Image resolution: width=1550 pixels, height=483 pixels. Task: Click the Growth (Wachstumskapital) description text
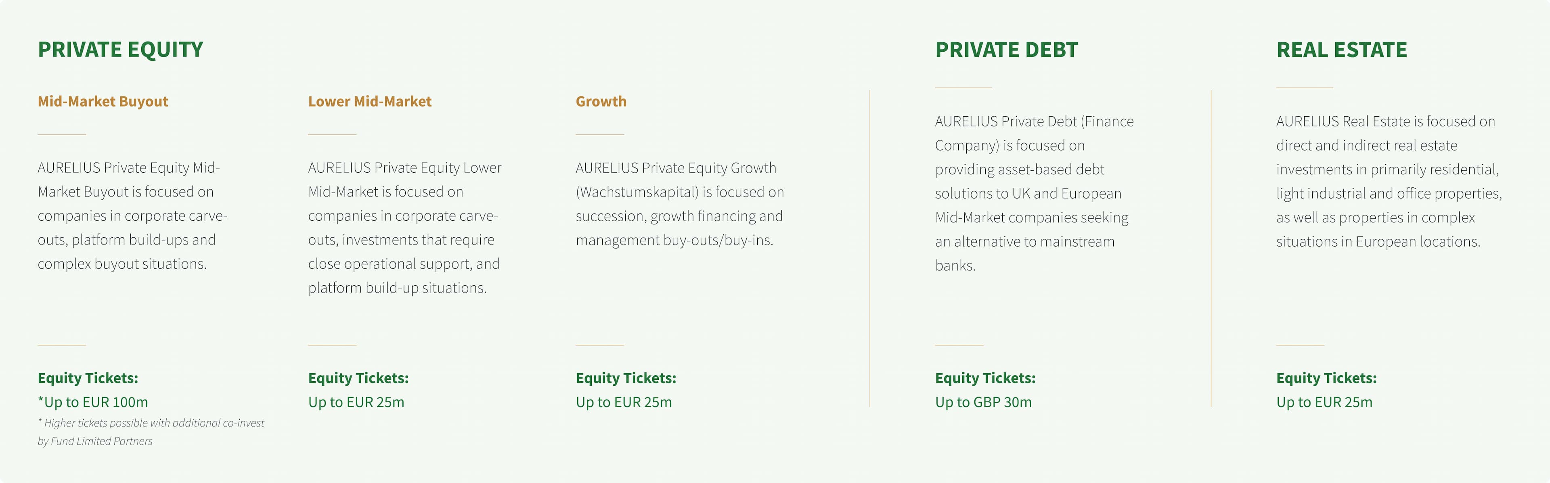pos(679,204)
